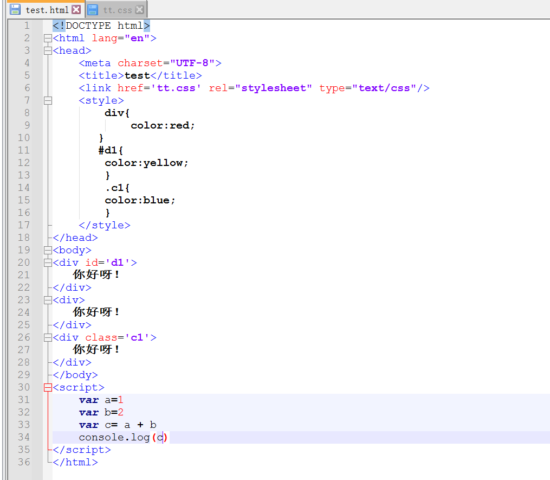
Task: Click the 'var b=2' statement
Action: (x=101, y=412)
